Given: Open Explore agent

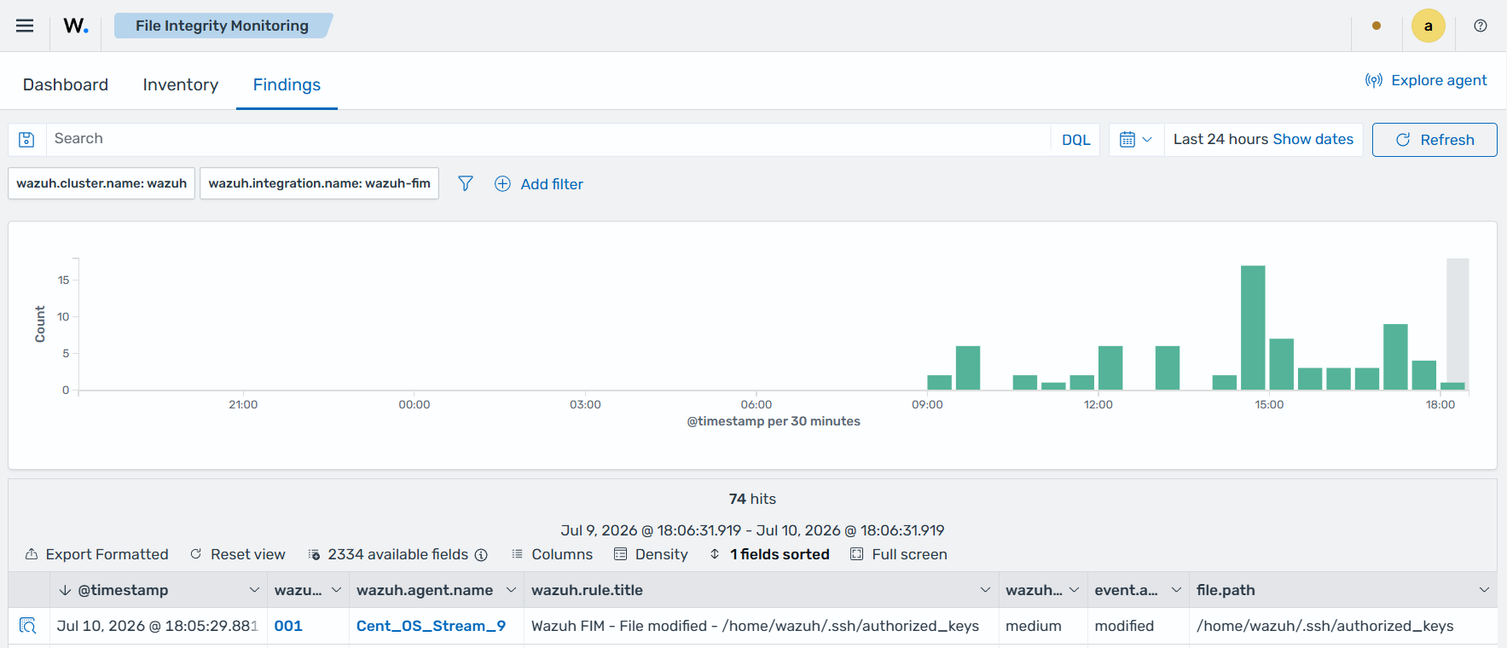Looking at the screenshot, I should [x=1426, y=80].
